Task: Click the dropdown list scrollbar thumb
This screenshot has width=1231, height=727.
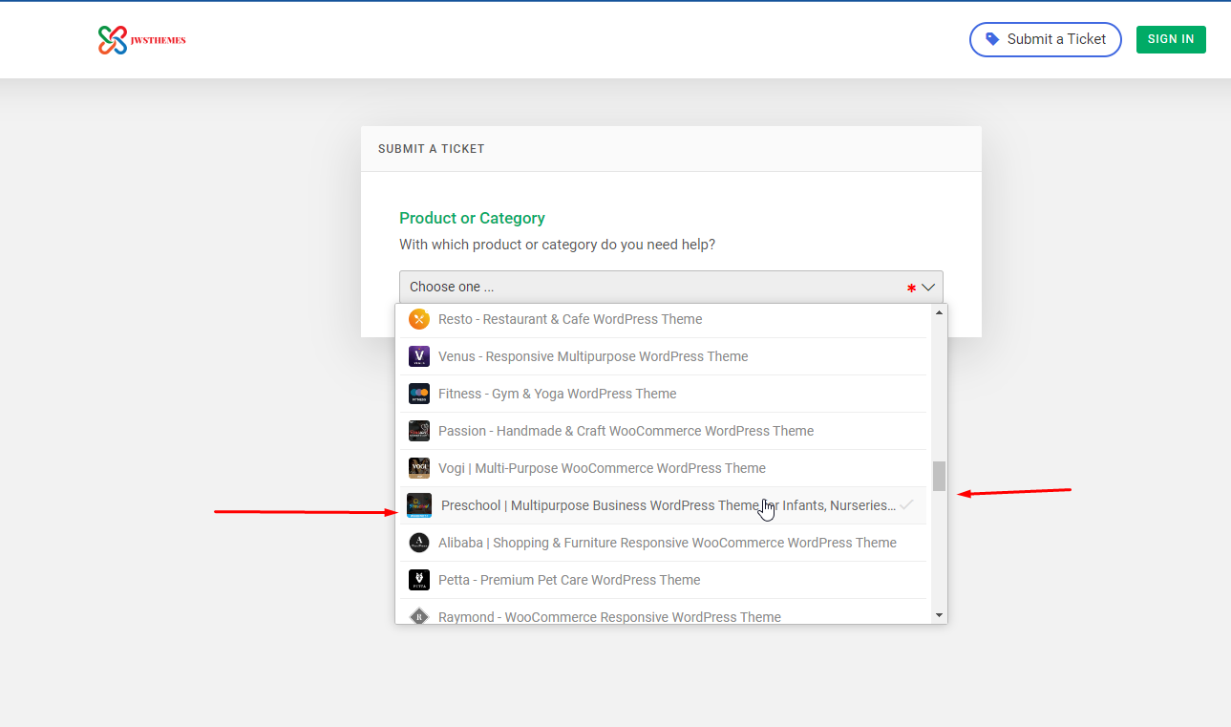Action: [x=939, y=476]
